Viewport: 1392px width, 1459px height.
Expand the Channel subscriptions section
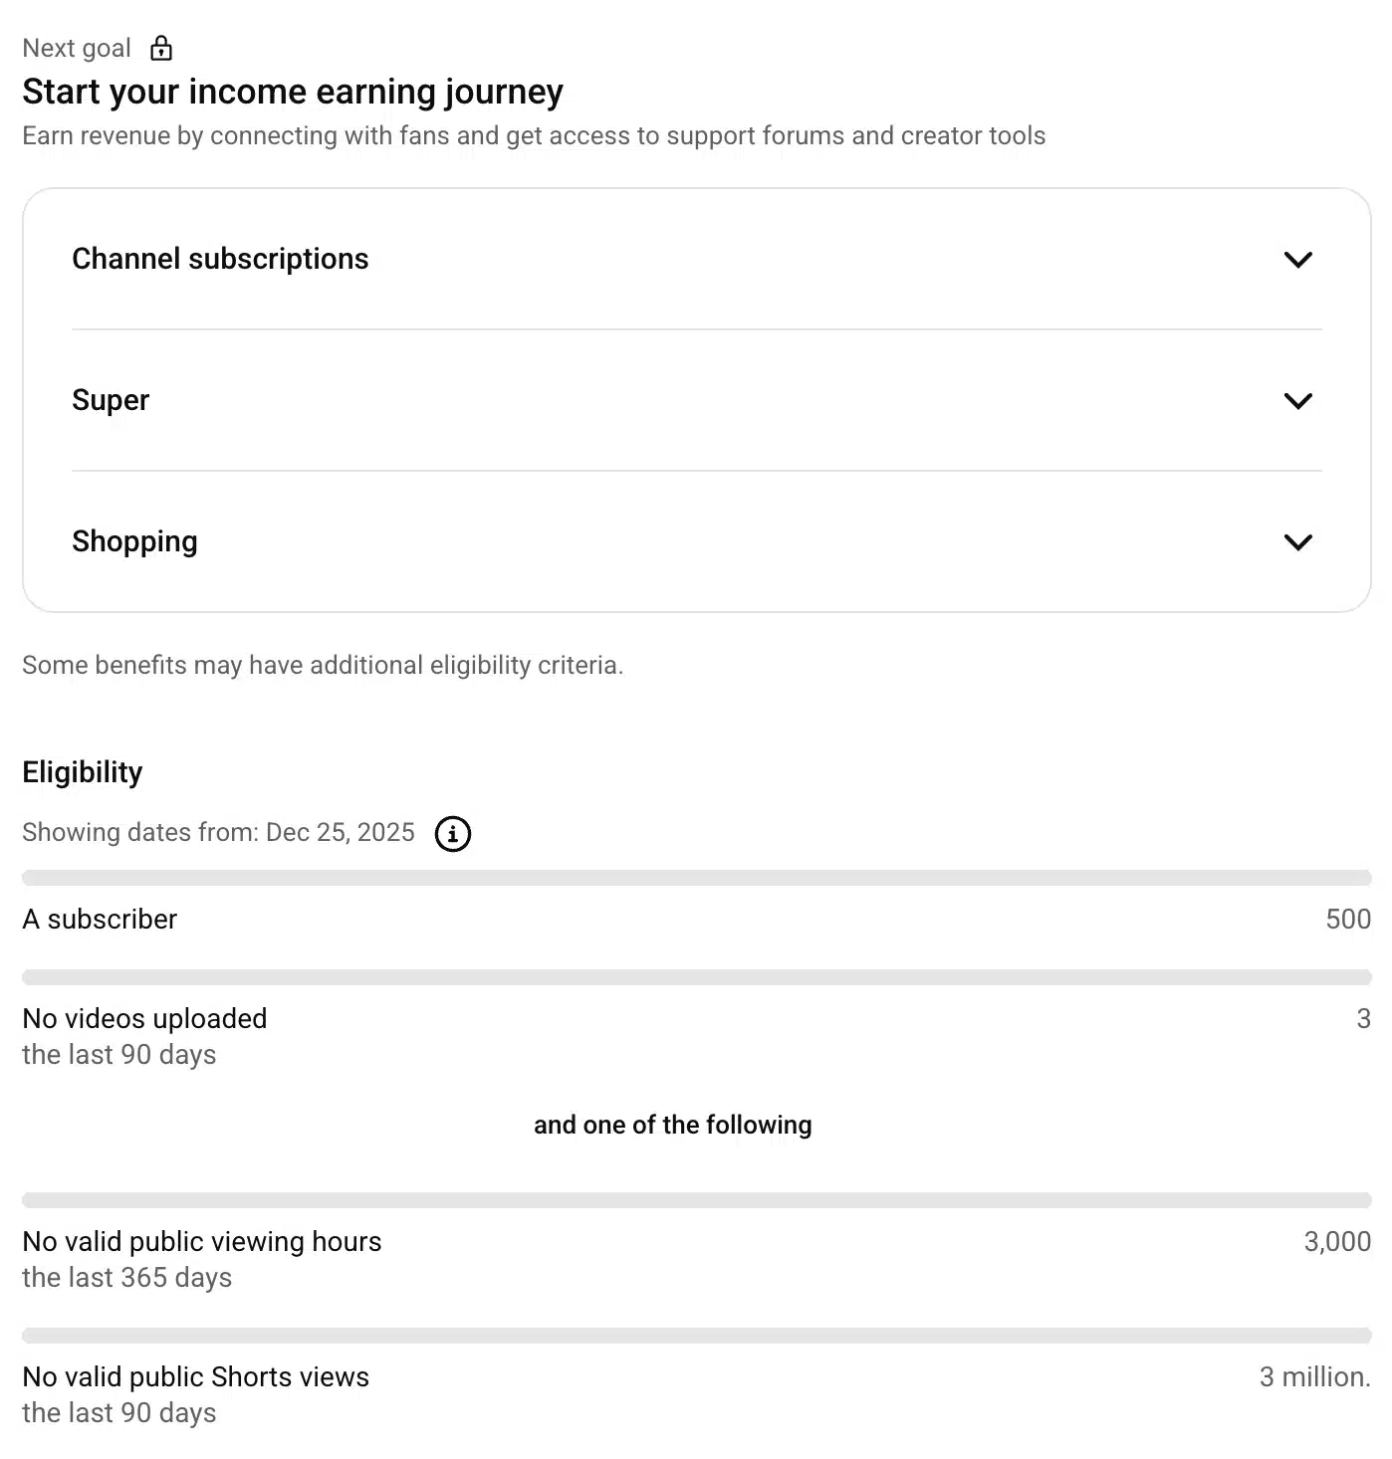[x=220, y=259]
